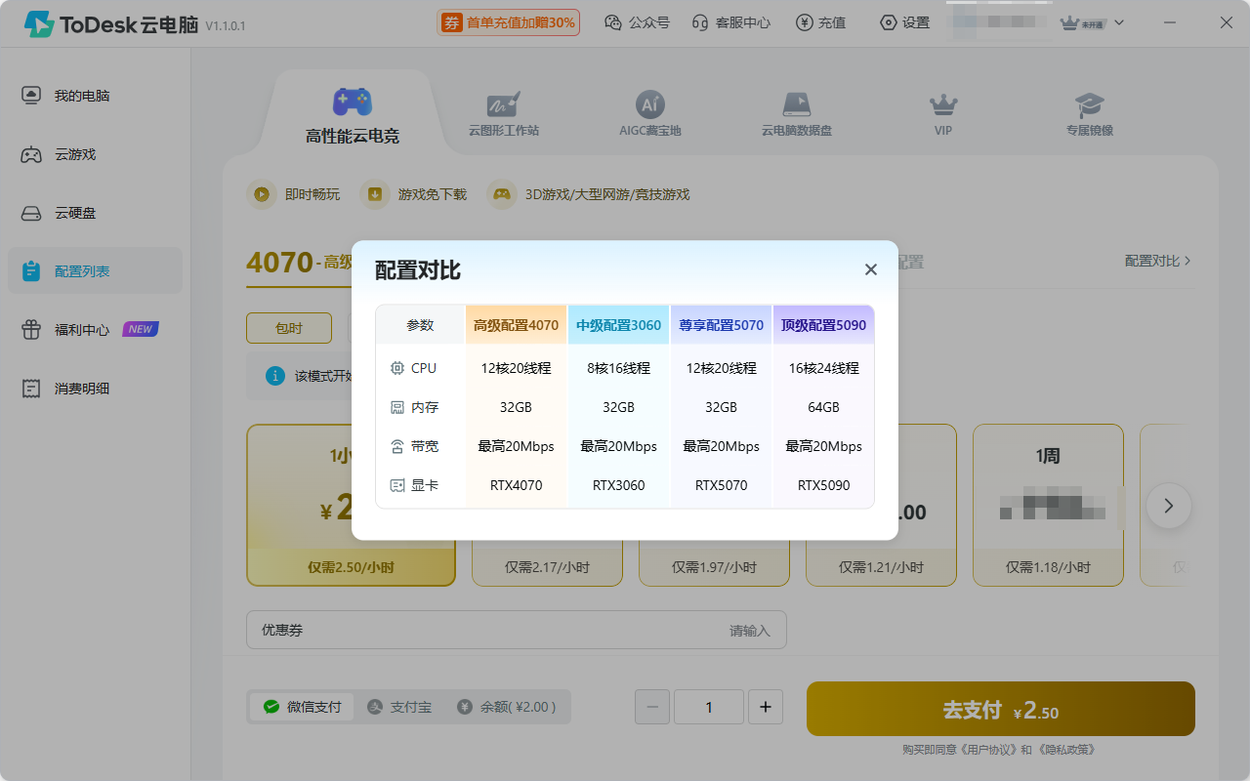Click the 16核24线程 cell
Screen dimensions: 1250x781
pos(823,368)
